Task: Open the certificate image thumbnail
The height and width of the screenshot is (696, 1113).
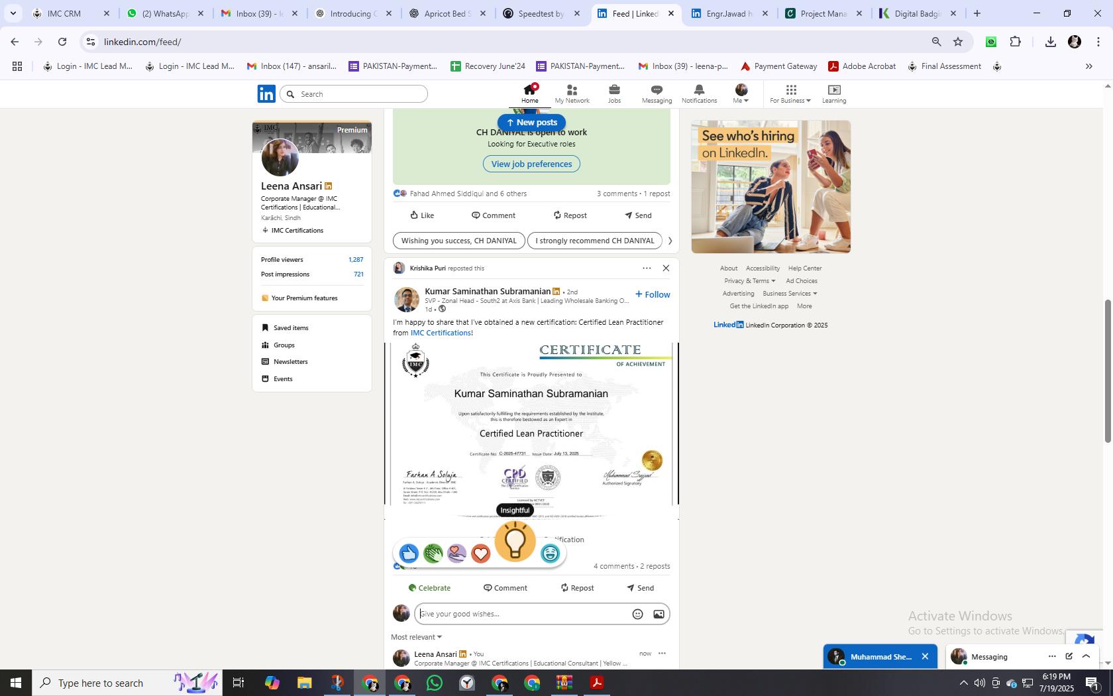Action: coord(531,431)
